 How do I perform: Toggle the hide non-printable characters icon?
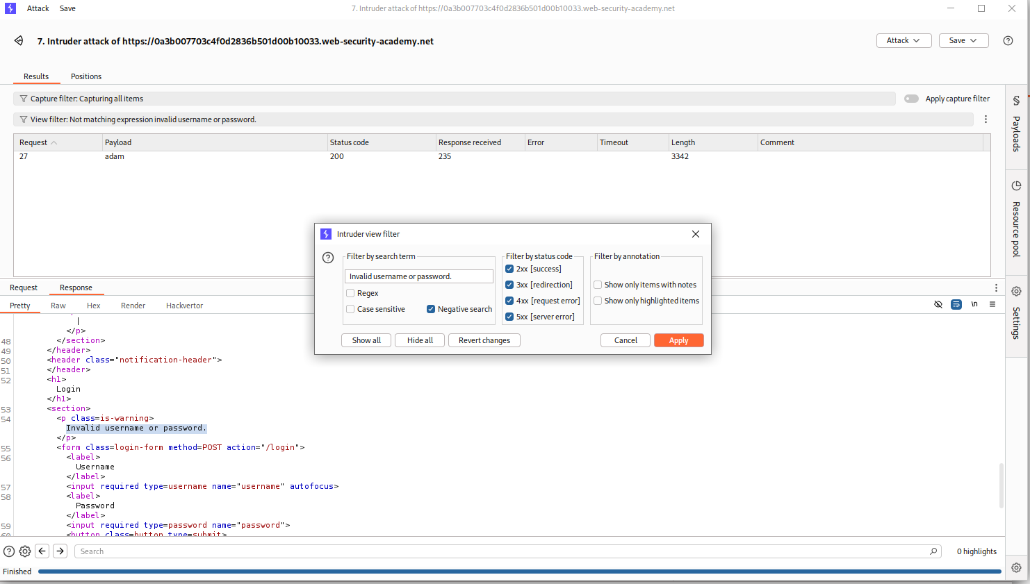tap(938, 305)
